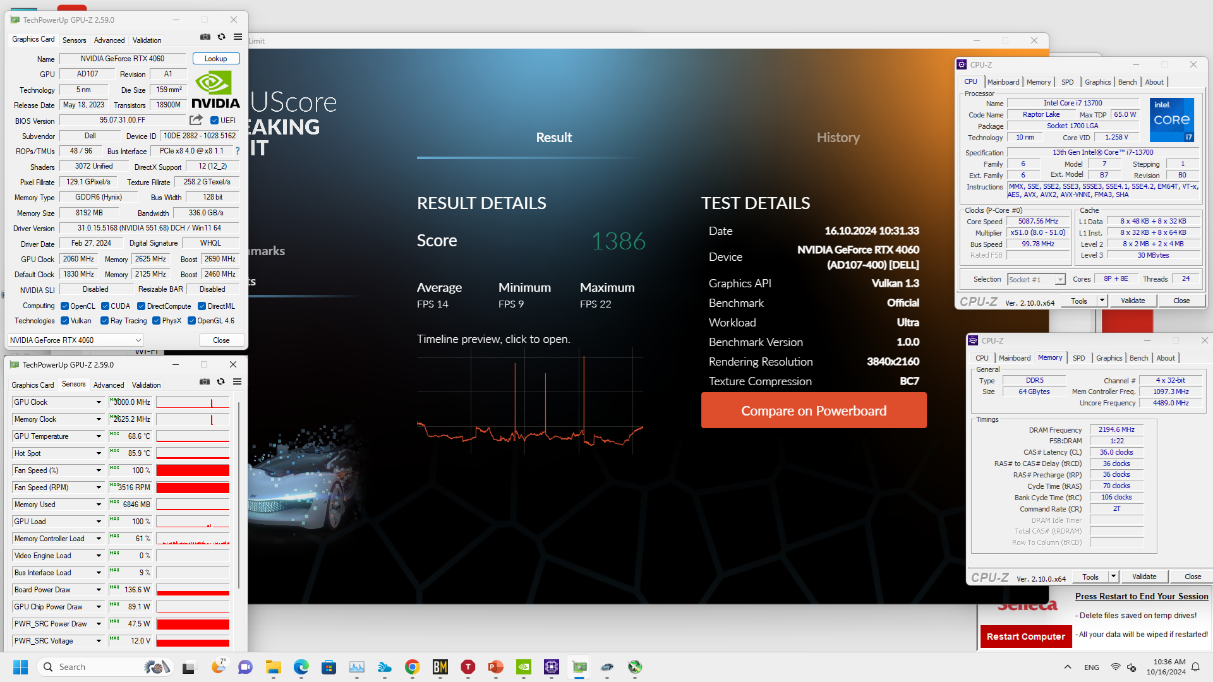This screenshot has width=1213, height=682.
Task: Open Google Chrome from taskbar
Action: coord(413,667)
